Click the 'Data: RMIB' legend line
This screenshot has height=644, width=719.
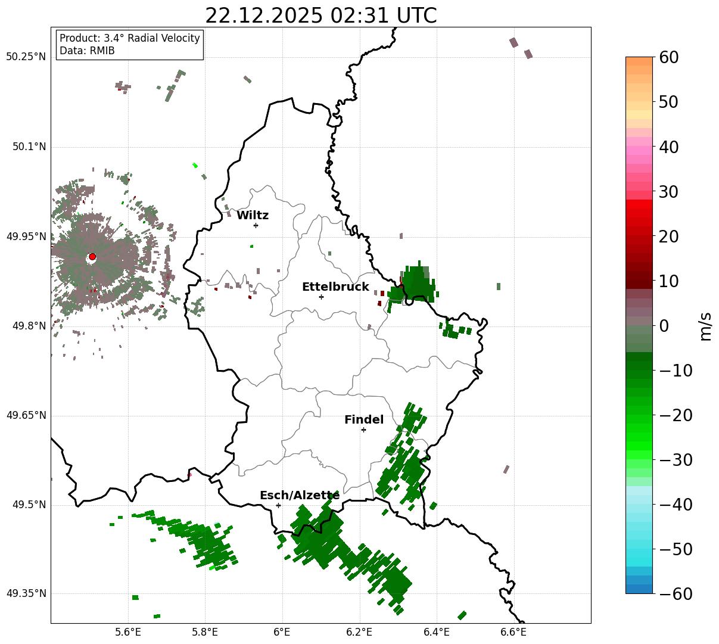pos(87,51)
